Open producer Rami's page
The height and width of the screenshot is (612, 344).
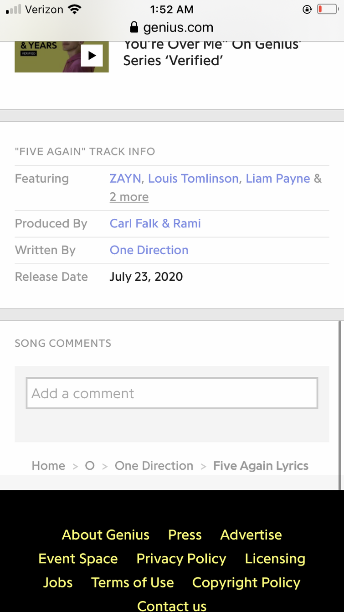tap(187, 224)
